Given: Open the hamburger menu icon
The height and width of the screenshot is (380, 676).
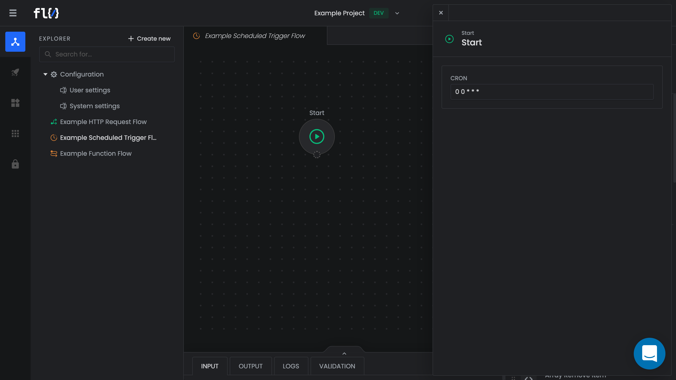Looking at the screenshot, I should point(13,13).
